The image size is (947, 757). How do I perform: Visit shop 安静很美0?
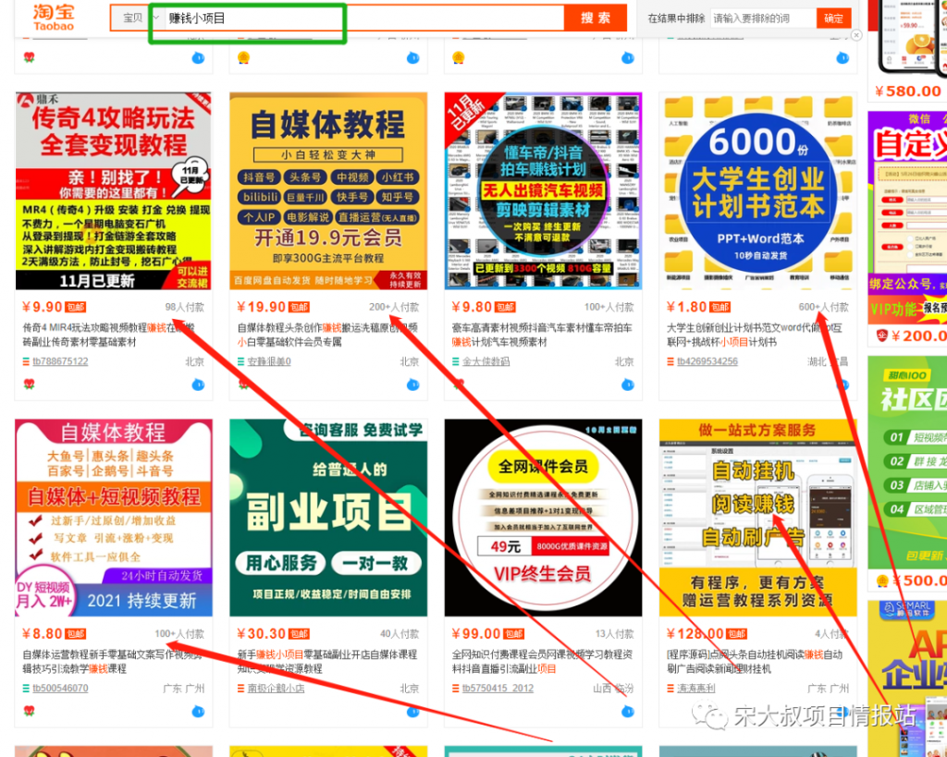269,361
